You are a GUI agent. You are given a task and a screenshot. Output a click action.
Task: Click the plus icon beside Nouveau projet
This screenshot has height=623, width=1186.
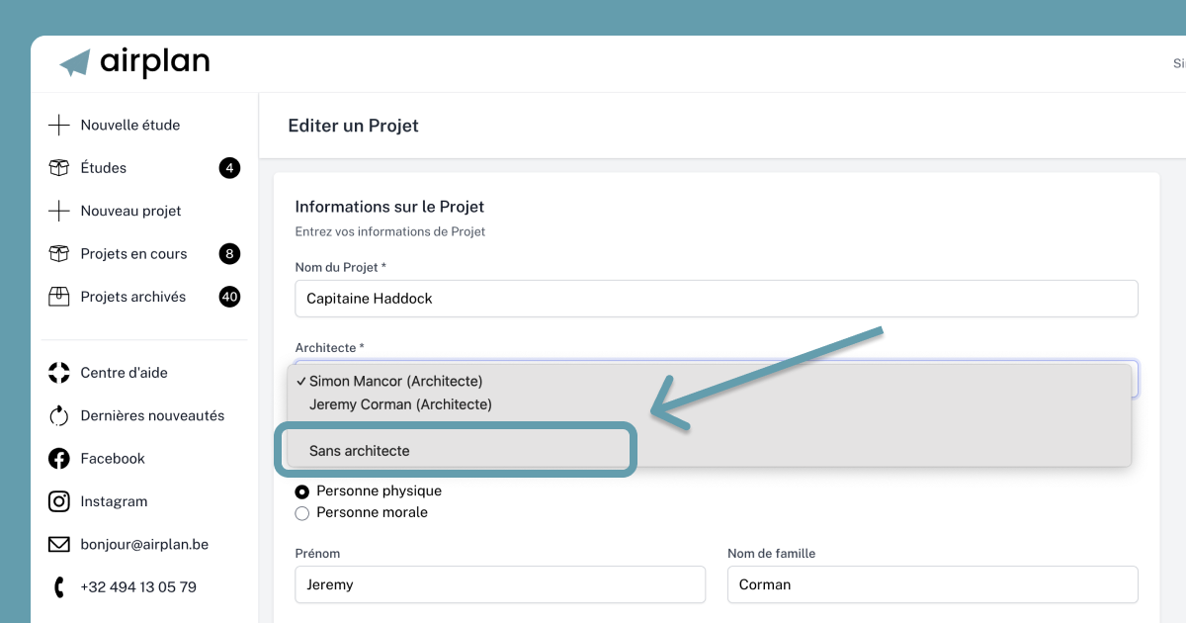[59, 211]
